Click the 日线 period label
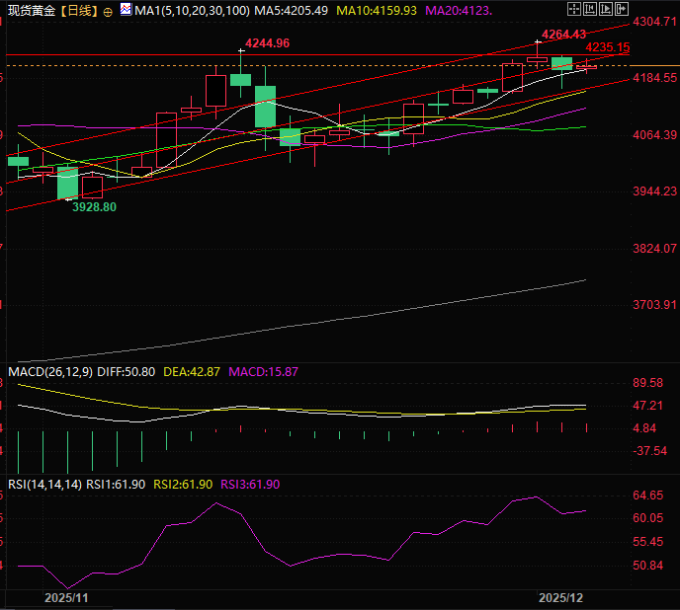Image resolution: width=680 pixels, height=610 pixels. (x=79, y=11)
